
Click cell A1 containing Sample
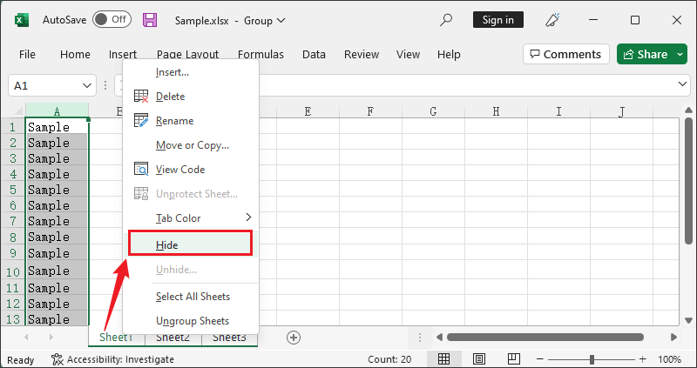click(57, 126)
